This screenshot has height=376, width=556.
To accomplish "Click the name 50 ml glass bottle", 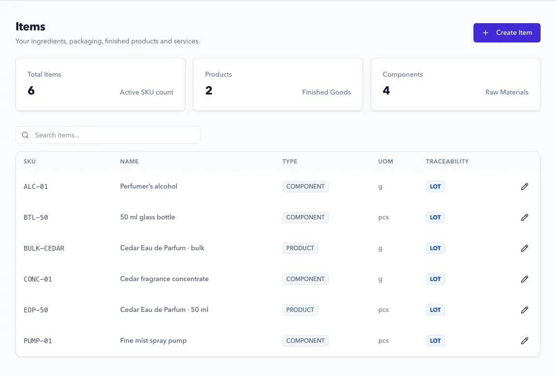I will point(148,217).
